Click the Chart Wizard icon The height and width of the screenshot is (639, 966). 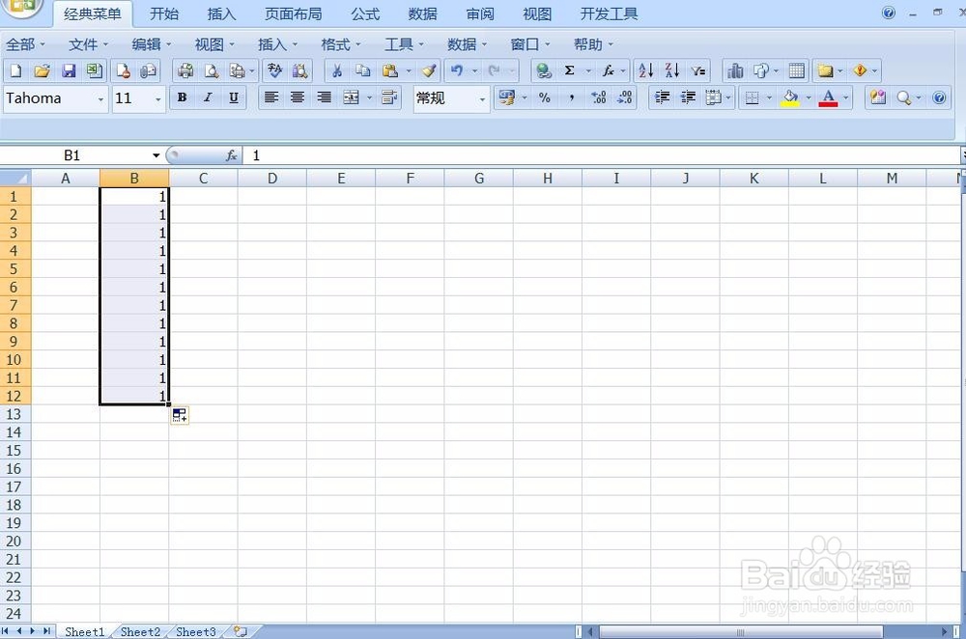735,70
